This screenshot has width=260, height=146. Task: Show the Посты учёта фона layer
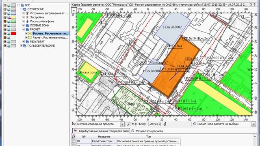5,21
